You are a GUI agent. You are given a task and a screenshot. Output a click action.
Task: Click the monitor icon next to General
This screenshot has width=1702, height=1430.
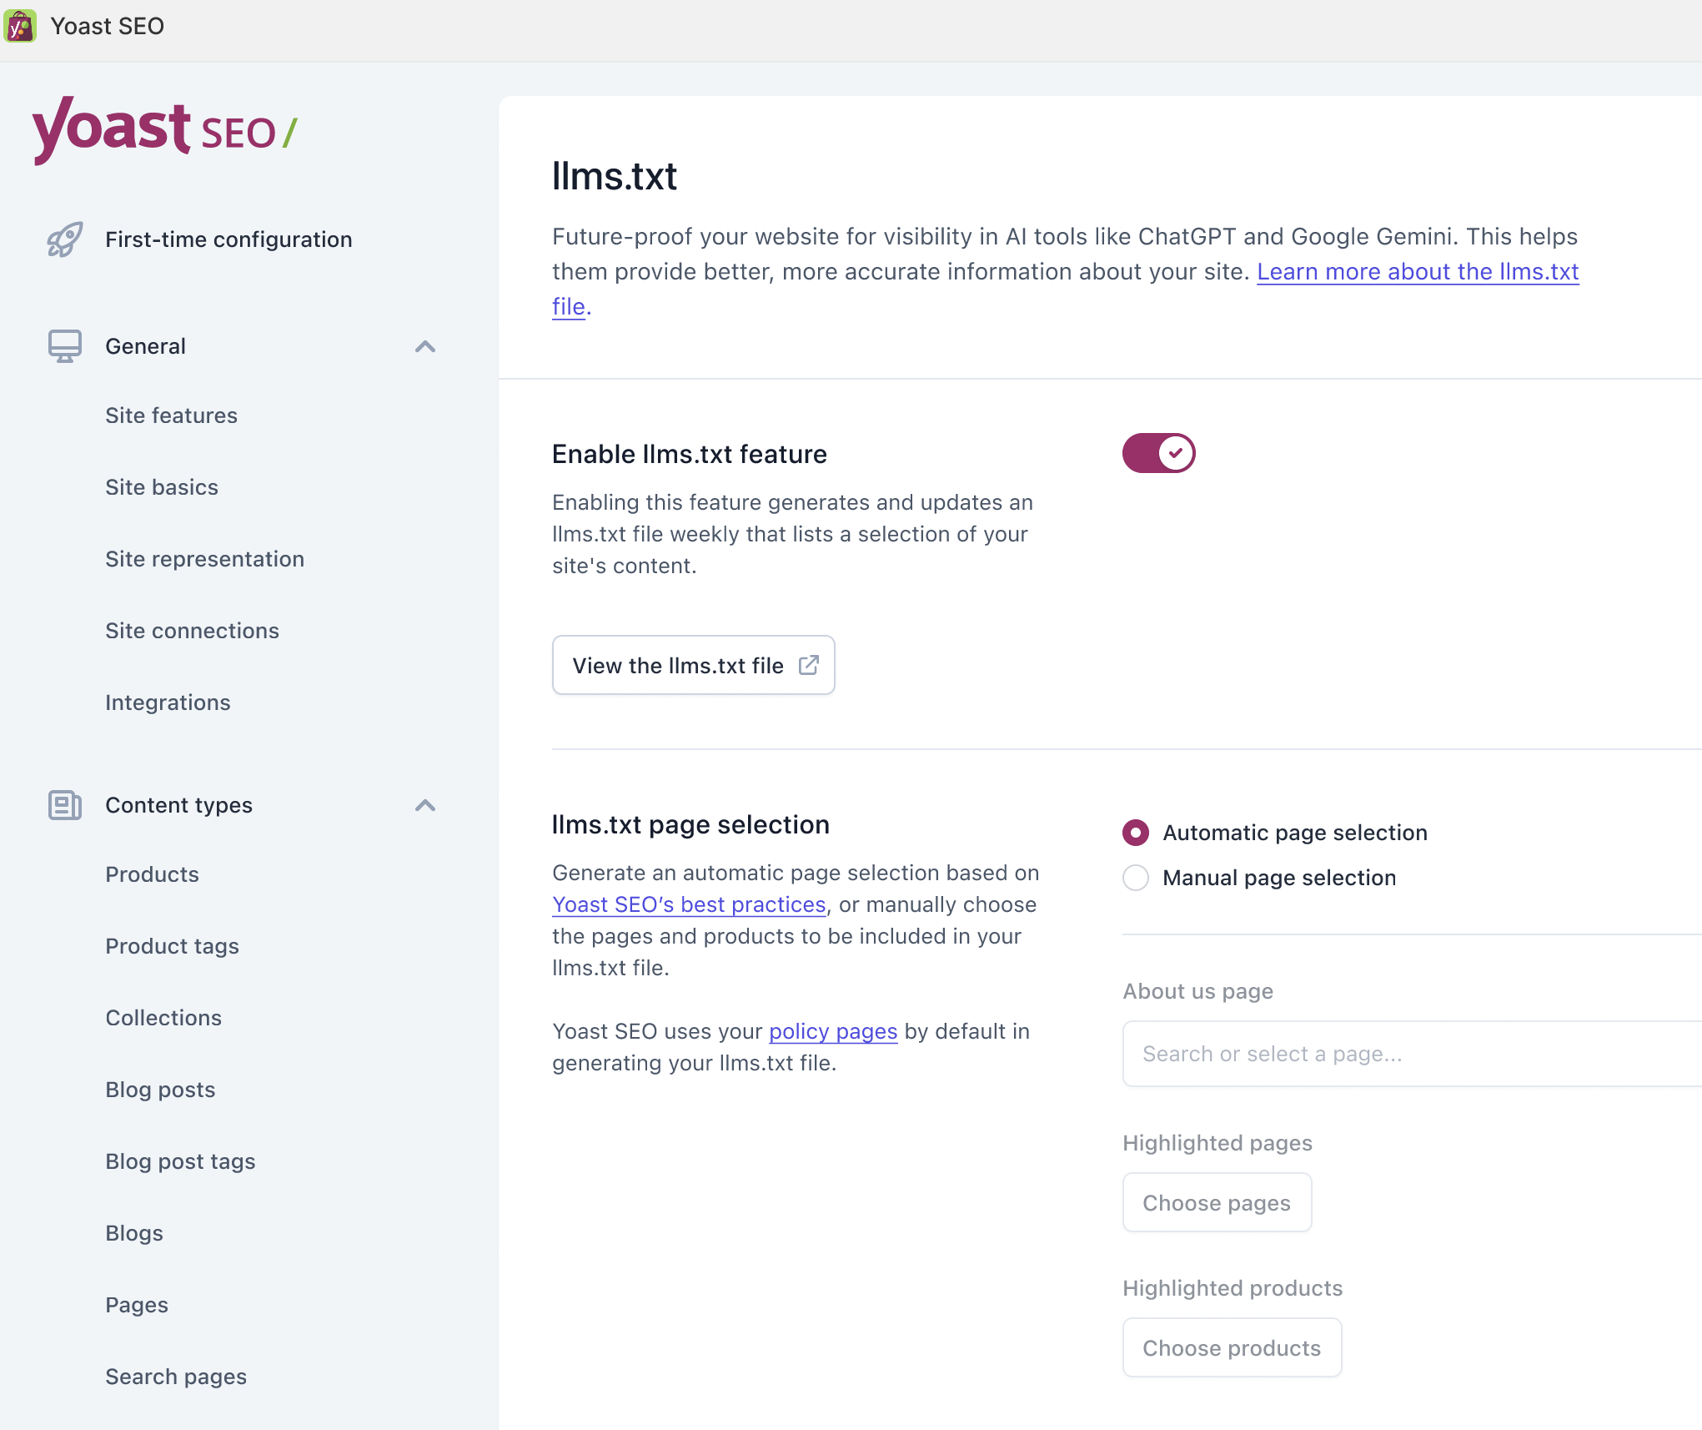click(64, 346)
